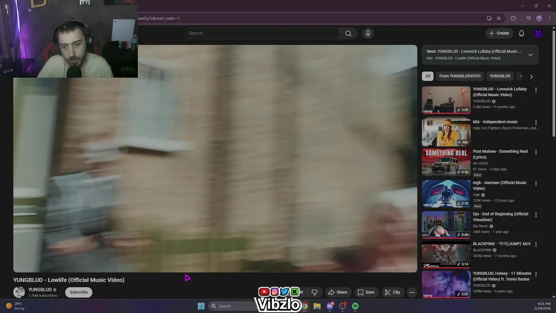Image resolution: width=556 pixels, height=313 pixels.
Task: Open options for Mix - Independent music
Action: pos(536,123)
